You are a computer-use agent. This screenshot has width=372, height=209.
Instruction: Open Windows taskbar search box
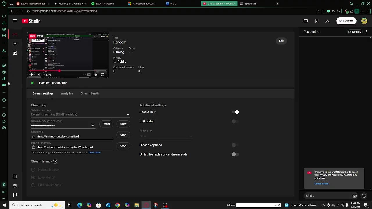click(x=37, y=205)
